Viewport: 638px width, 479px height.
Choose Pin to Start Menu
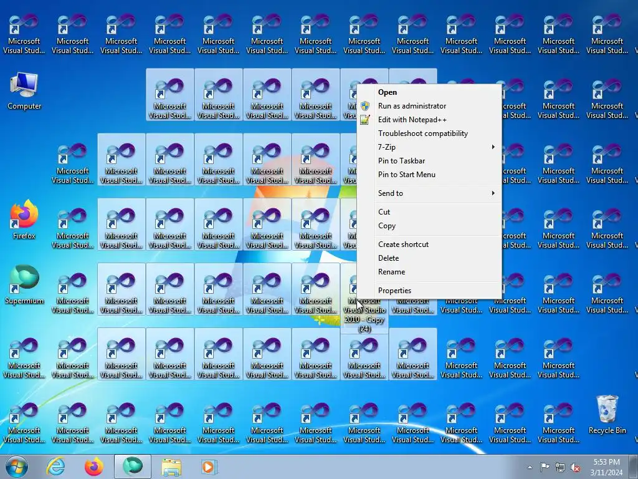point(429,175)
